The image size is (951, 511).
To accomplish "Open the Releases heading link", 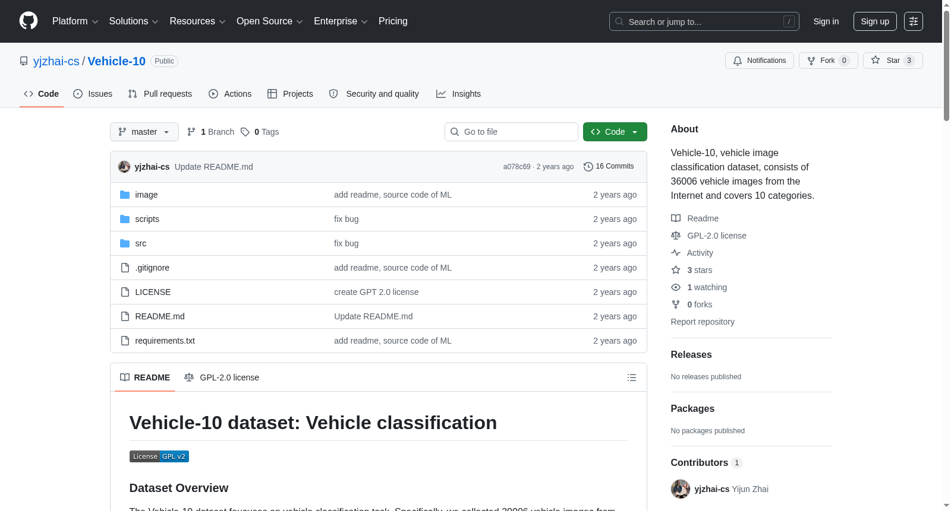I will tap(691, 355).
